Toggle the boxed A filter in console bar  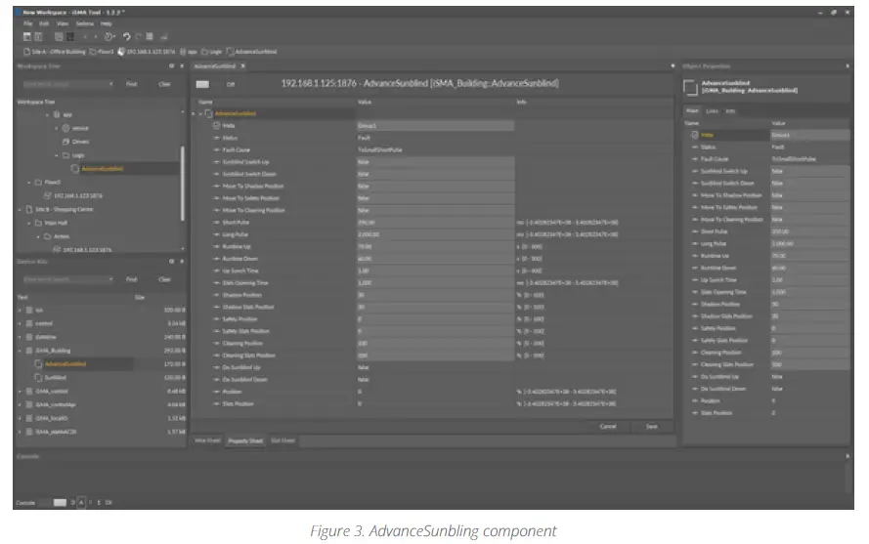(x=81, y=502)
